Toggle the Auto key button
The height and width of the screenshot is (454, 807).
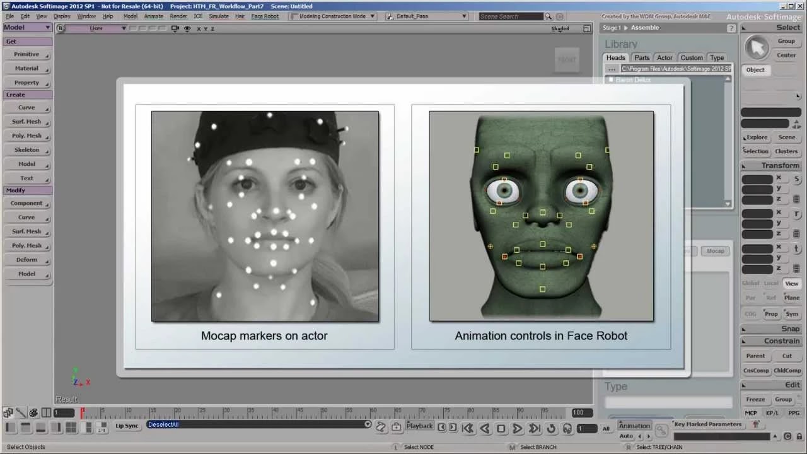(x=626, y=436)
